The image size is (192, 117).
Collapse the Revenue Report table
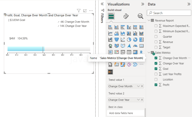(x=149, y=20)
